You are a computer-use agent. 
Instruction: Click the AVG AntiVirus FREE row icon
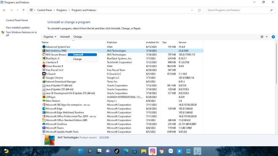(x=44, y=51)
